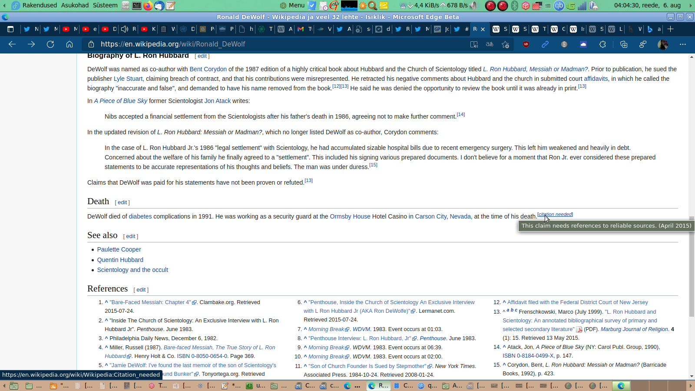Click the blue chain link extension icon

pyautogui.click(x=545, y=44)
